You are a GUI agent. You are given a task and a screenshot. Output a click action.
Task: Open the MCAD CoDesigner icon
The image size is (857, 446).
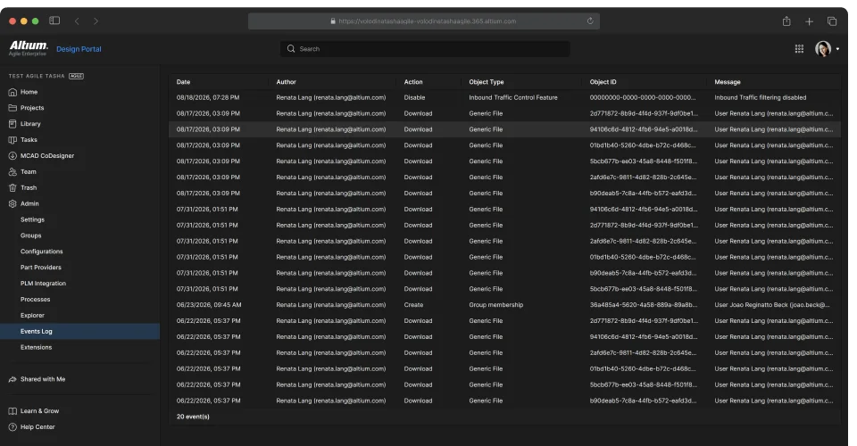tap(12, 155)
